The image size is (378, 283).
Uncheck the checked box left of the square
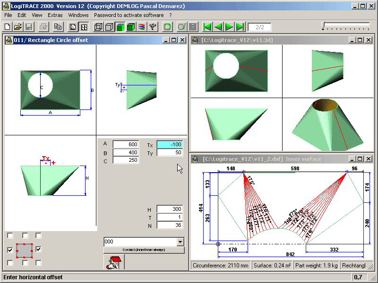[10, 250]
